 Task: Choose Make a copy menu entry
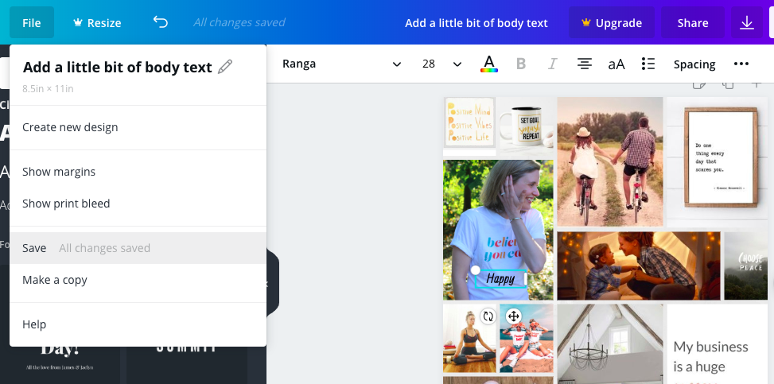tap(55, 280)
